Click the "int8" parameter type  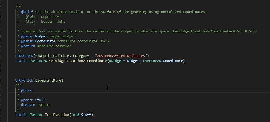(x=75, y=115)
